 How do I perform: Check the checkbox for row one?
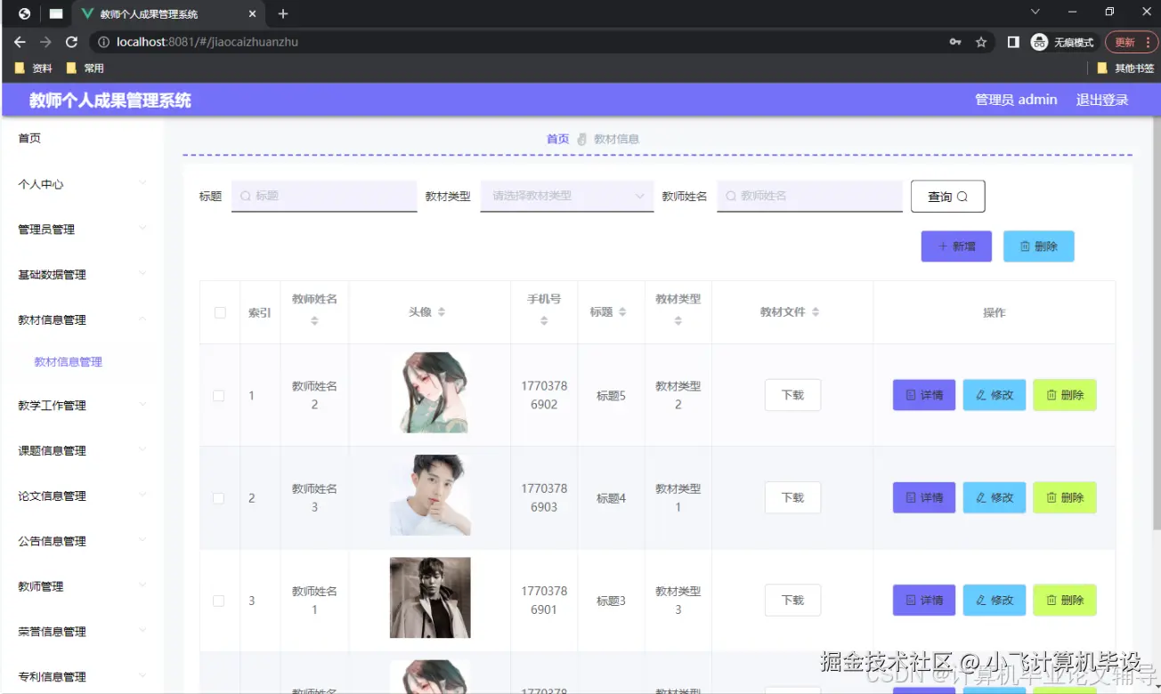pos(219,394)
